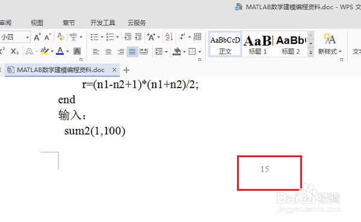Open the 视图 (View) ribbon tab

[37, 23]
